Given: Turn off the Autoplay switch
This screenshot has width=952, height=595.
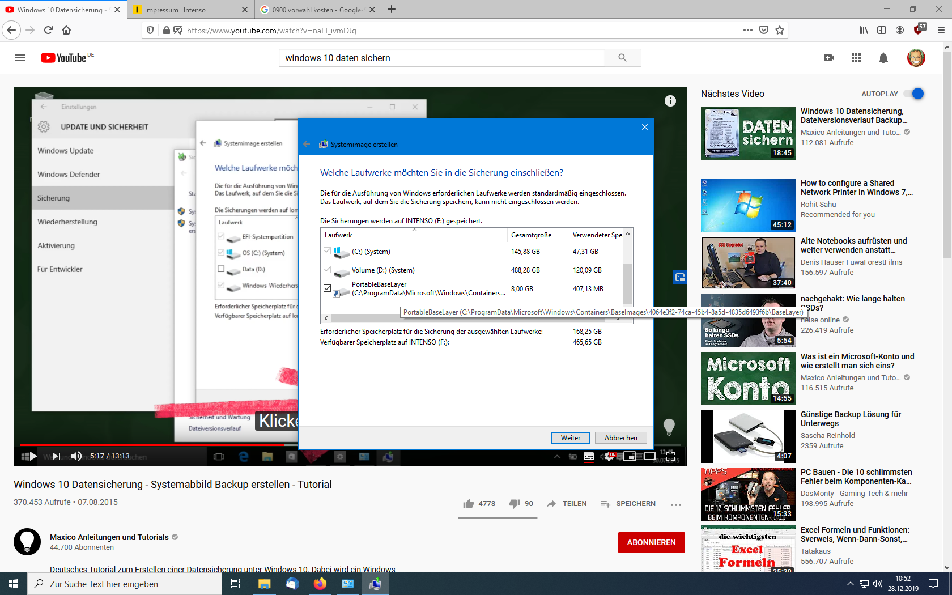Looking at the screenshot, I should (913, 93).
